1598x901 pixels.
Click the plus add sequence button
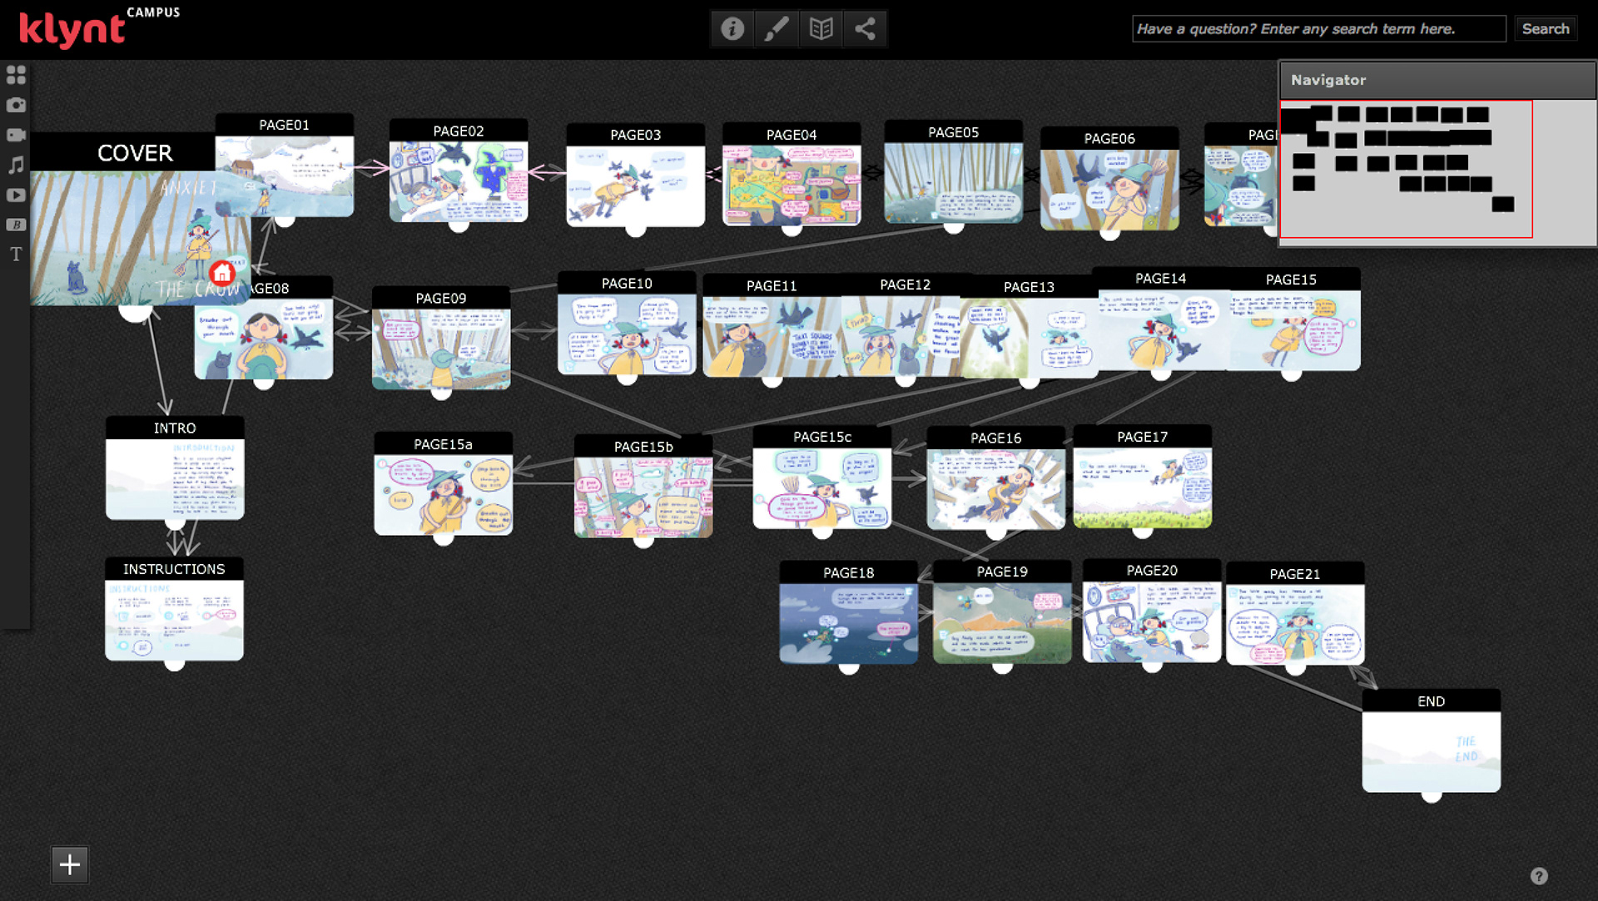tap(70, 864)
